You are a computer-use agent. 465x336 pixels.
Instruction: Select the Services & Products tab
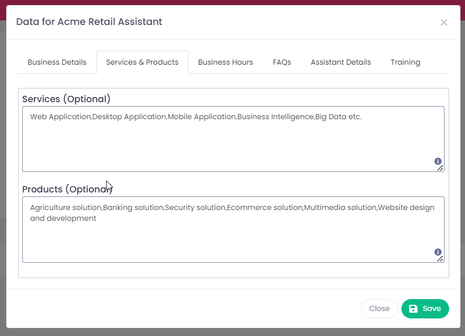tap(142, 62)
